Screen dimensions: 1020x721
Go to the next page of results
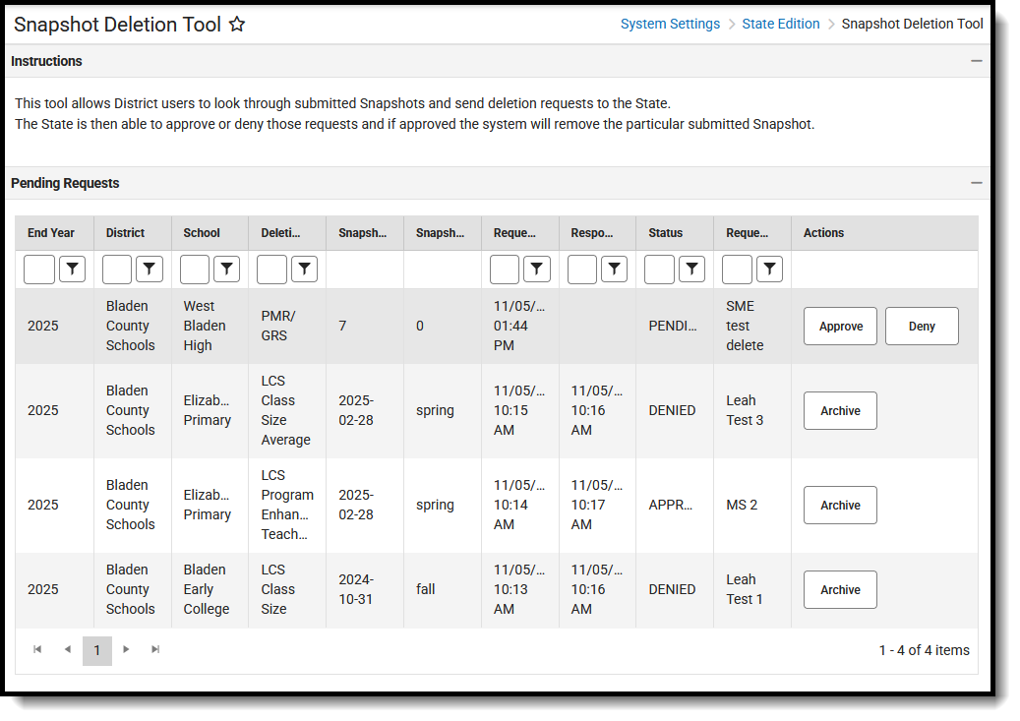(x=126, y=650)
